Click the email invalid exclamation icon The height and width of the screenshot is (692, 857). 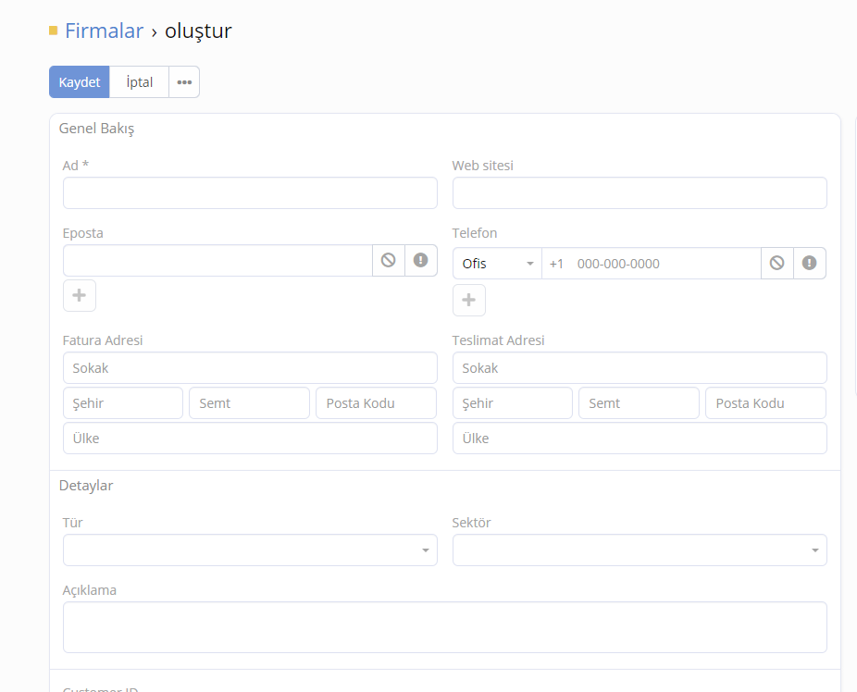[421, 261]
